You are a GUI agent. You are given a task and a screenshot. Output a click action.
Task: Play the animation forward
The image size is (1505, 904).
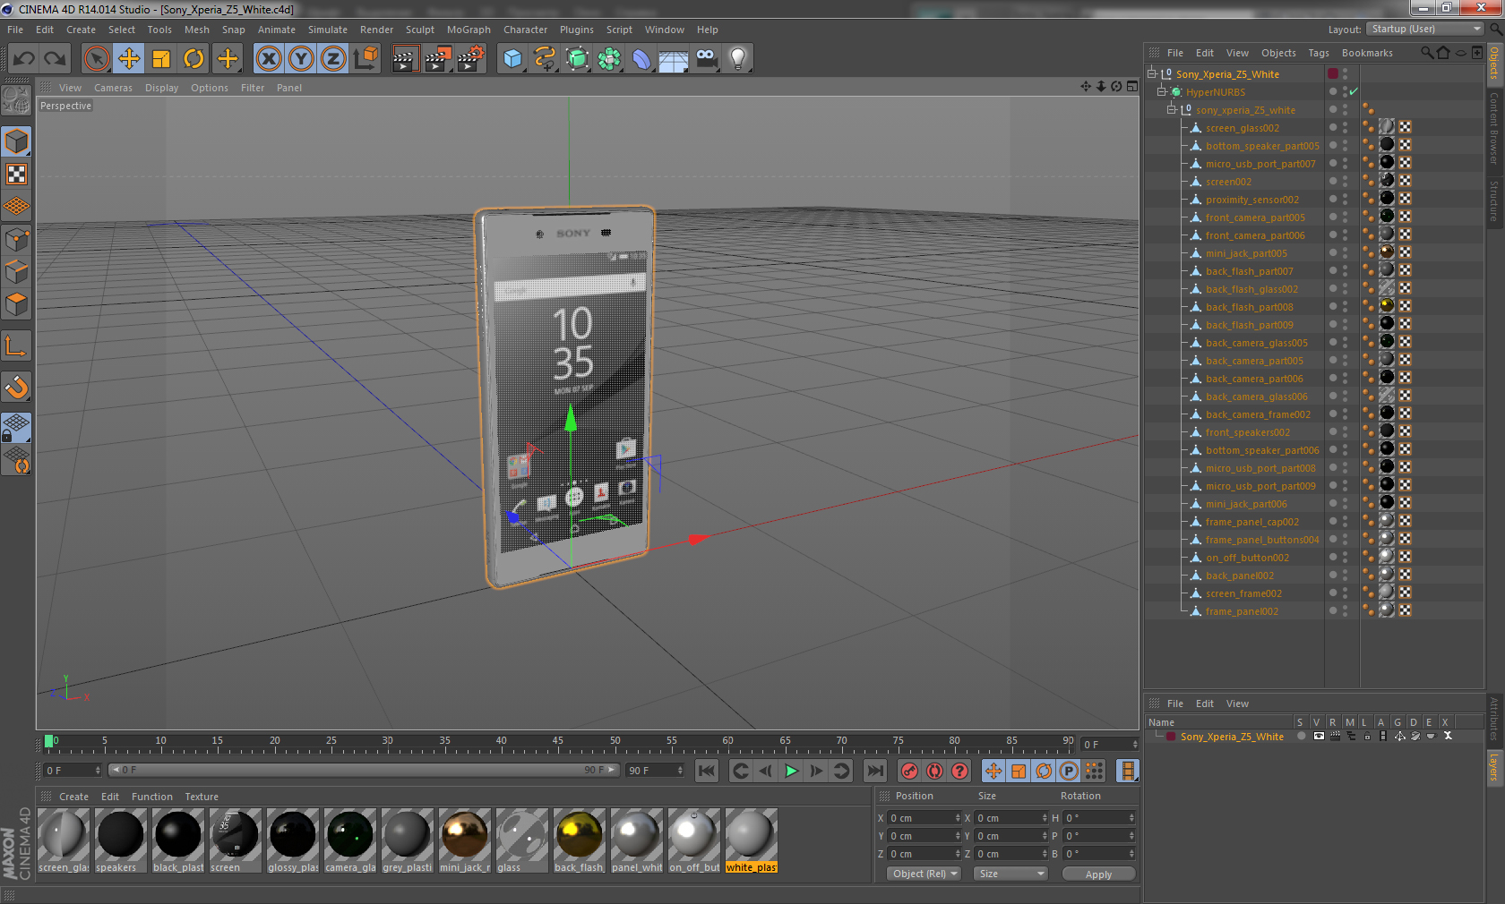[x=791, y=771]
